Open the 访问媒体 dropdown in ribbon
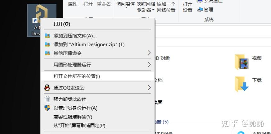The width and height of the screenshot is (271, 134). 126,7
